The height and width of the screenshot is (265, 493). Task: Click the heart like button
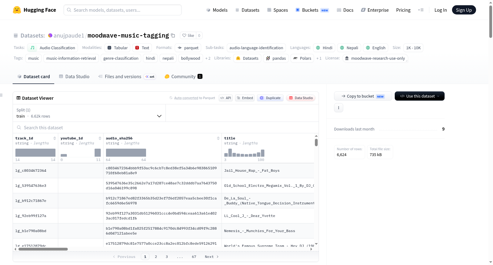pos(188,35)
